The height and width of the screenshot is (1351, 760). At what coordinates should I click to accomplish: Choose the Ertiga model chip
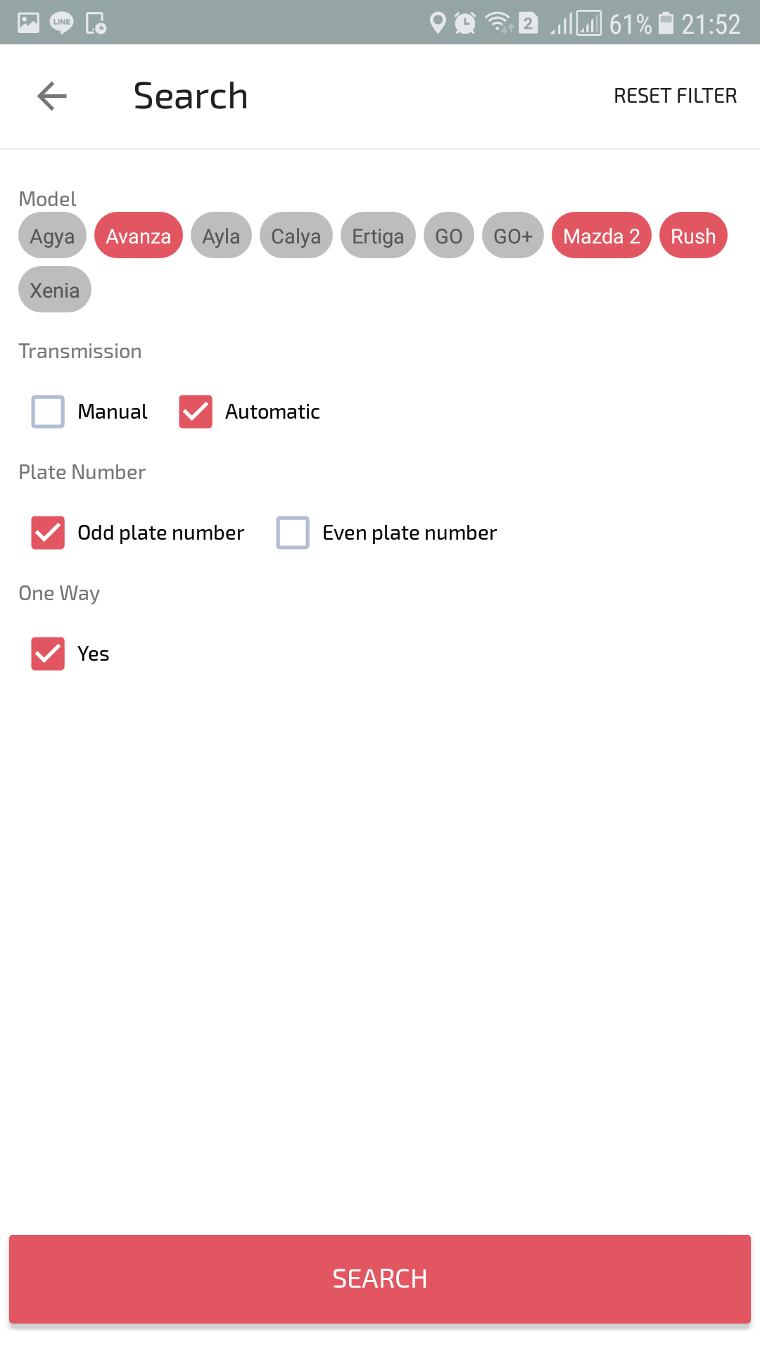[x=378, y=236]
